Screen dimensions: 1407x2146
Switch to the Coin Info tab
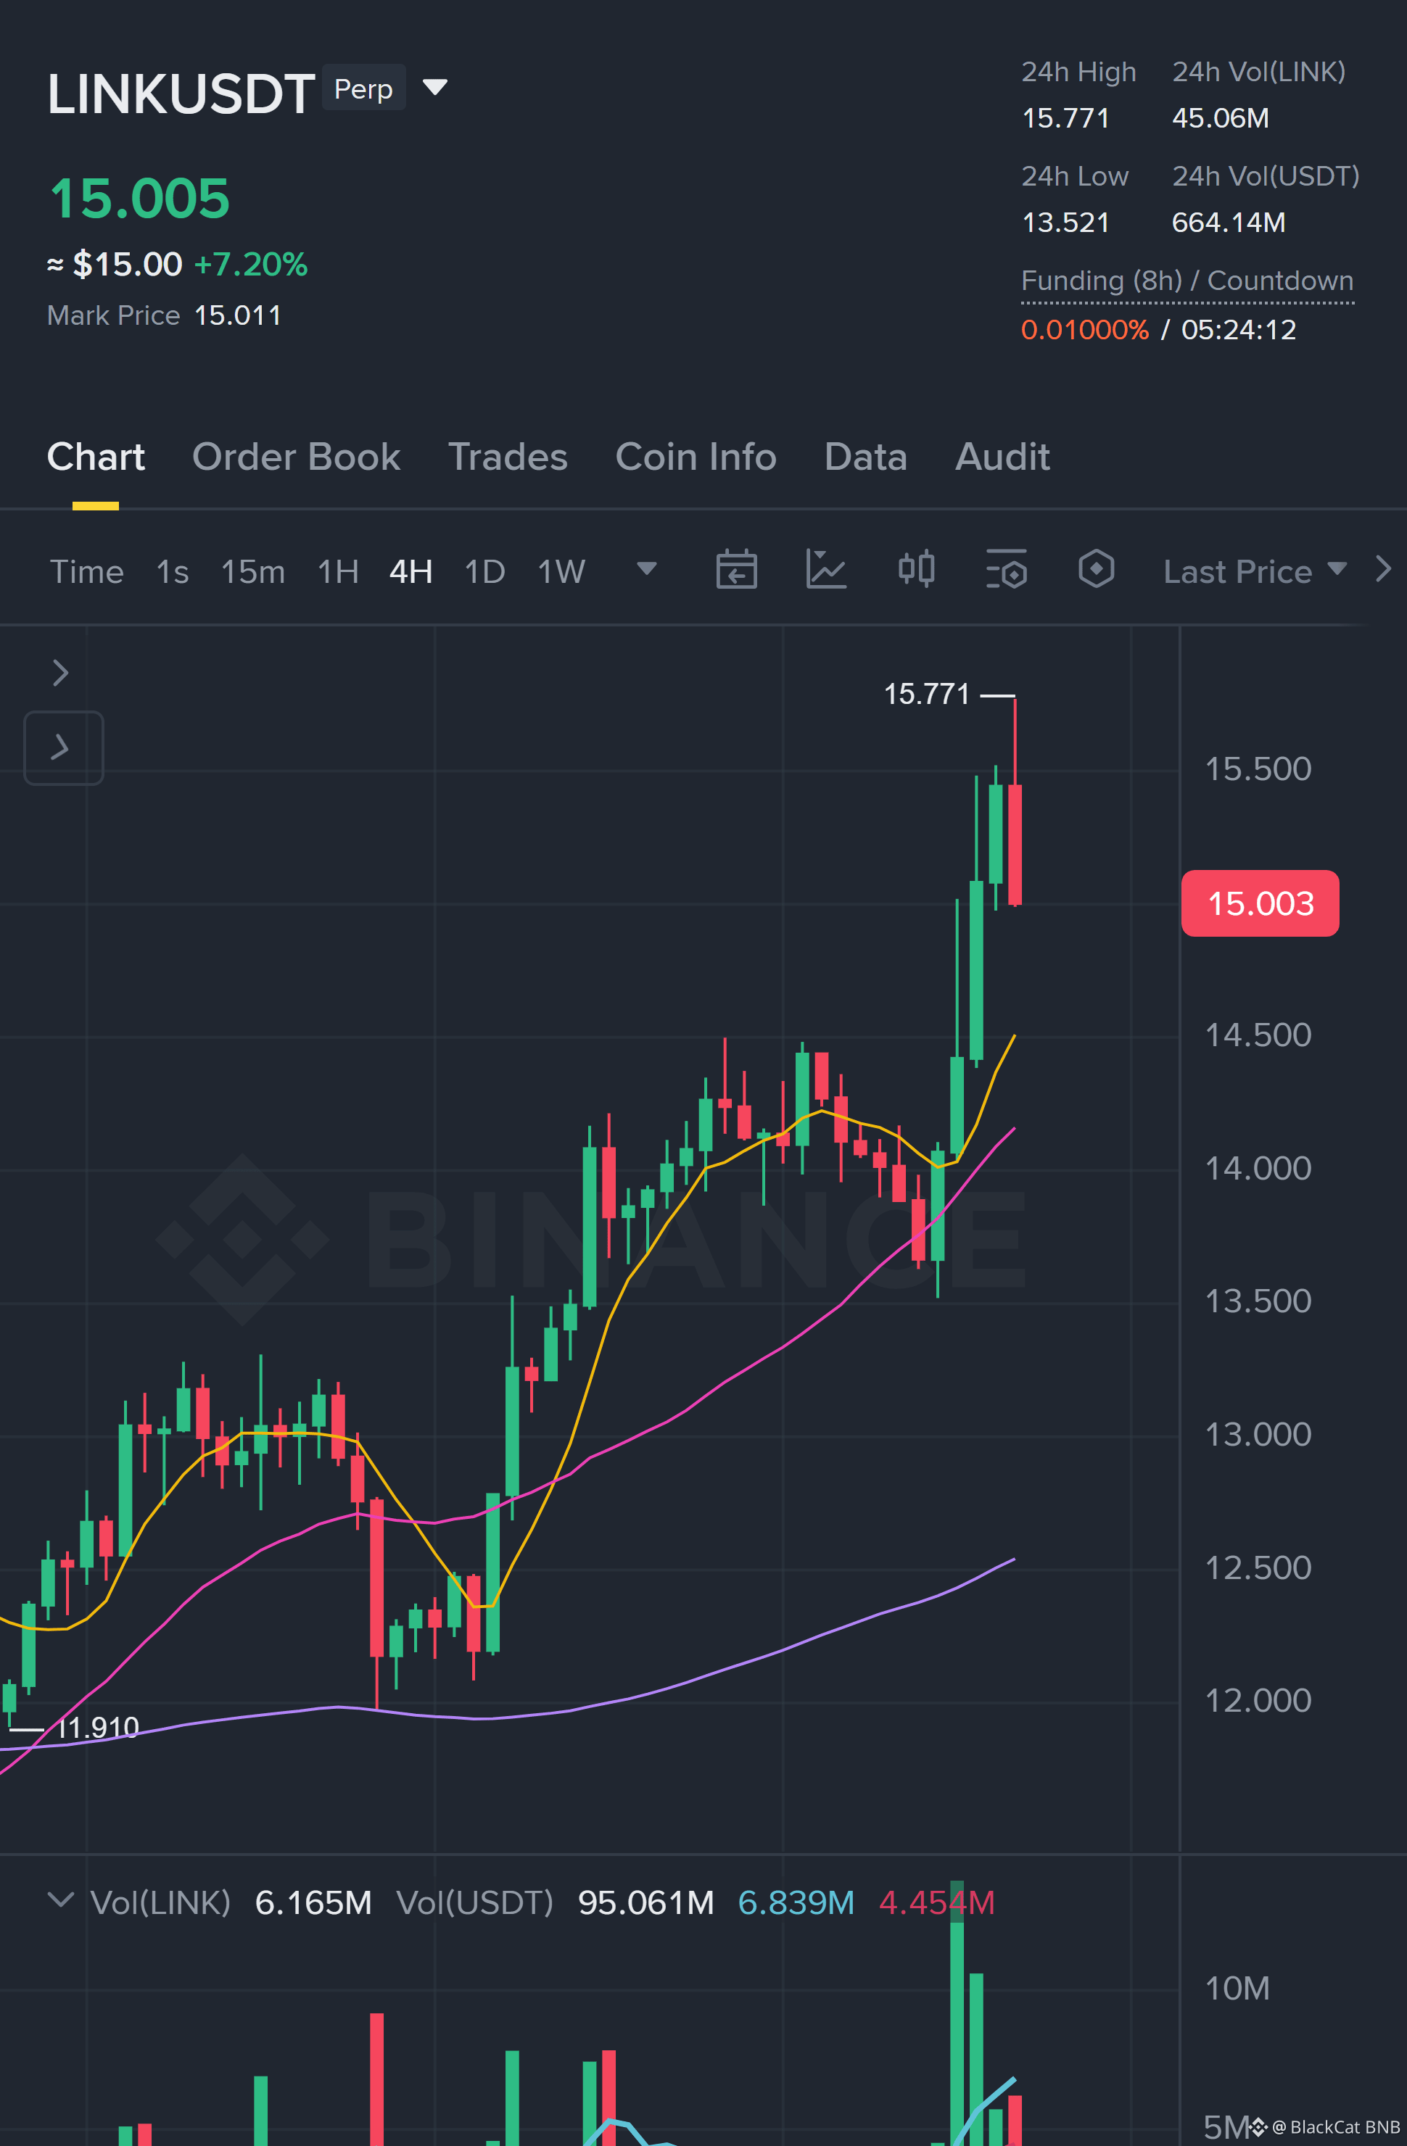click(x=696, y=457)
